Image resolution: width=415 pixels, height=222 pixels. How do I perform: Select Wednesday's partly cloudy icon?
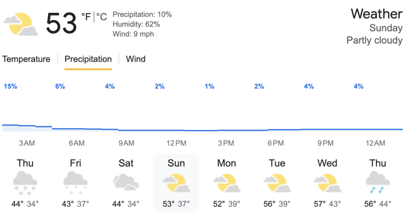click(327, 183)
